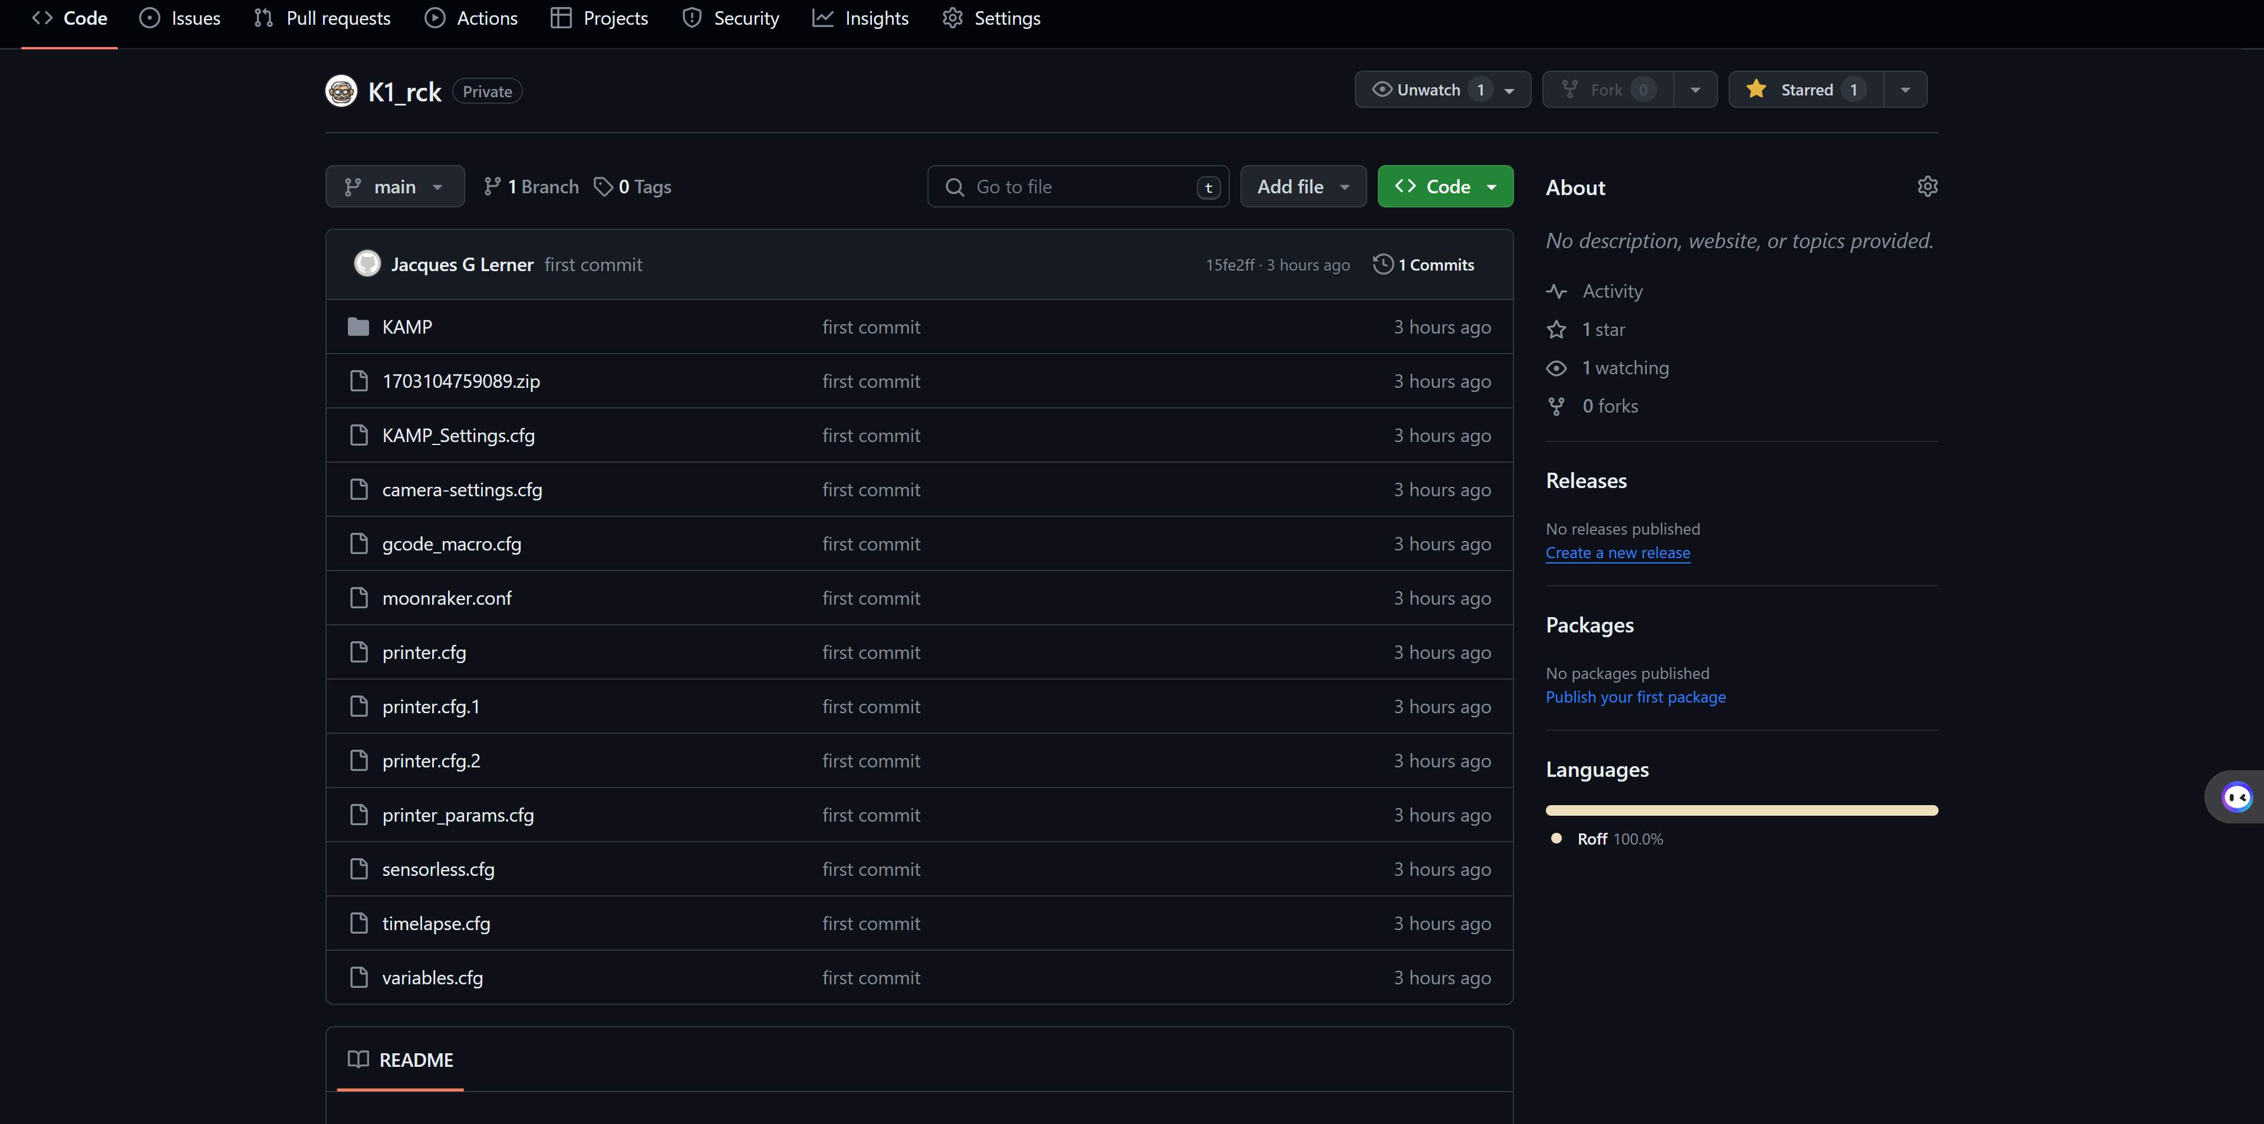Click file icon beside printer.cfg.1
This screenshot has width=2264, height=1124.
pyautogui.click(x=358, y=706)
